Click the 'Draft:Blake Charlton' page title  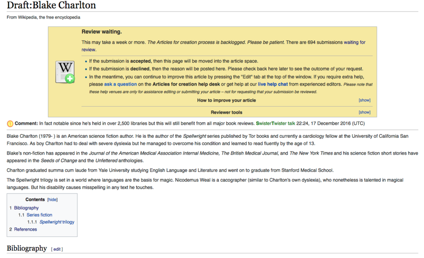[x=51, y=5]
